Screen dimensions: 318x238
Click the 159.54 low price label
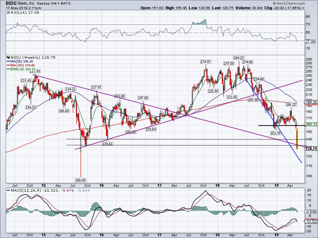(x=151, y=129)
